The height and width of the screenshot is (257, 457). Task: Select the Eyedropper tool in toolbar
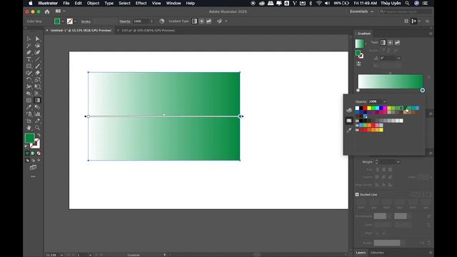29,107
